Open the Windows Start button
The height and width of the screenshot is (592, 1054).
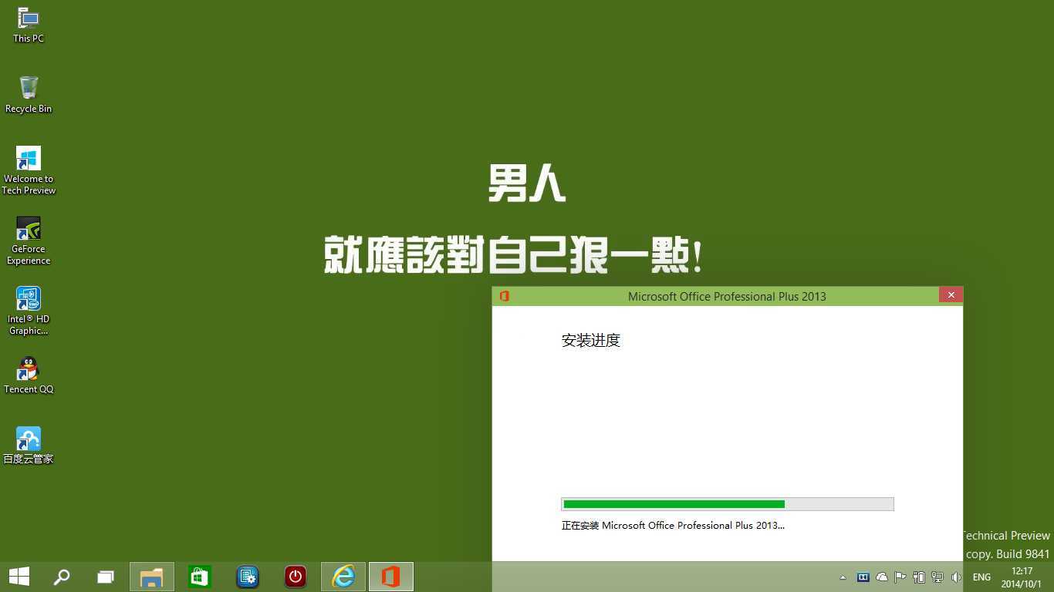point(19,577)
